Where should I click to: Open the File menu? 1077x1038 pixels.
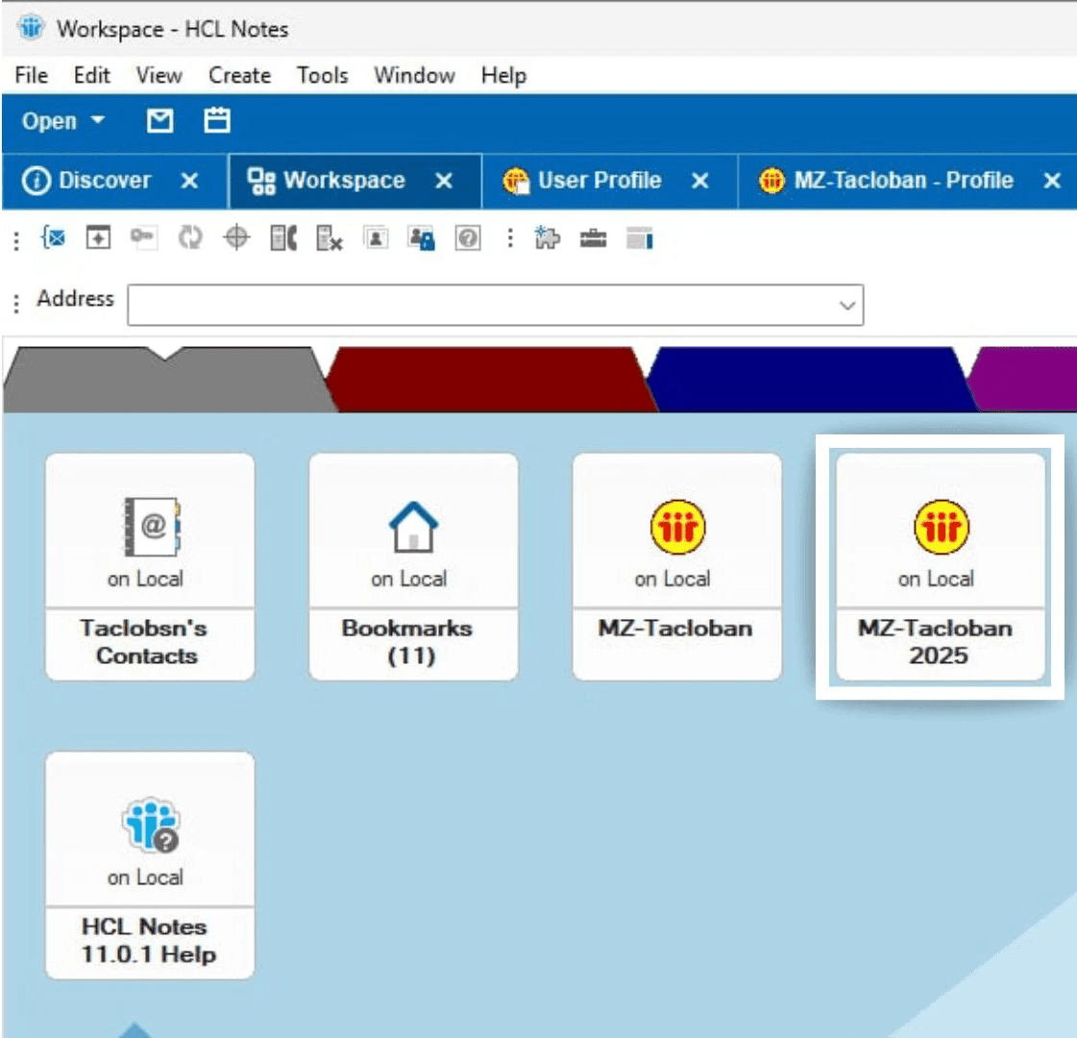pyautogui.click(x=32, y=75)
